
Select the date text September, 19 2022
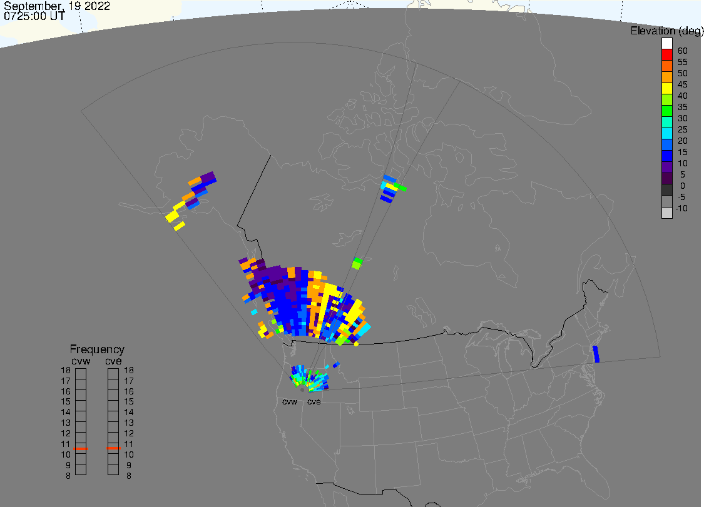[57, 6]
